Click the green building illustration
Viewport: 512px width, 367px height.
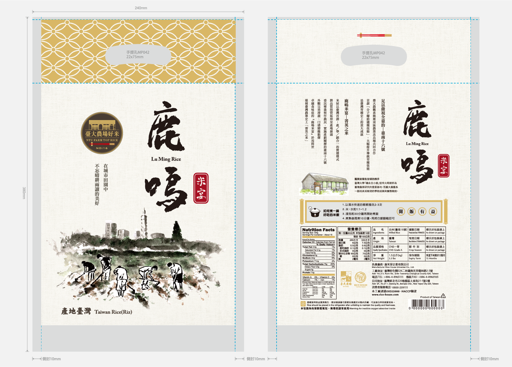coord(324,184)
